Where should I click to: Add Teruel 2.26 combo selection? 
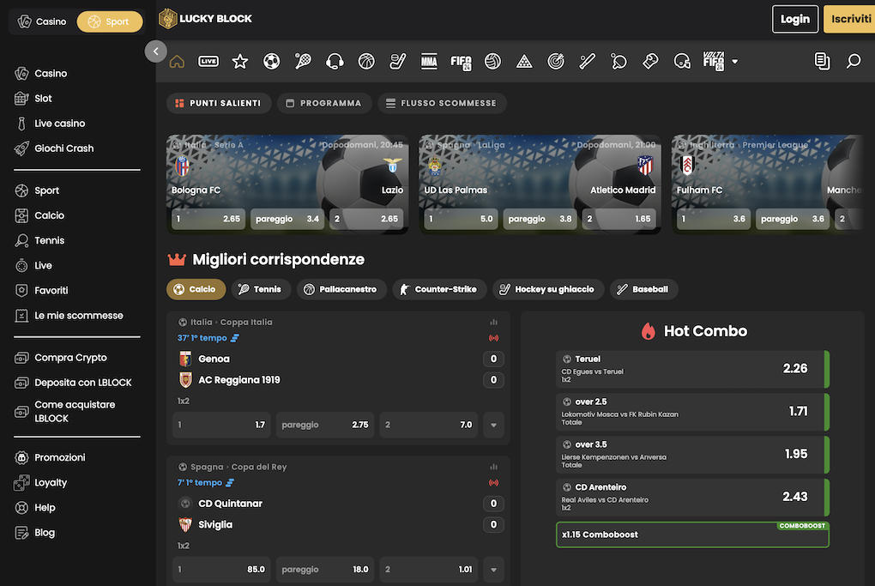pyautogui.click(x=692, y=369)
